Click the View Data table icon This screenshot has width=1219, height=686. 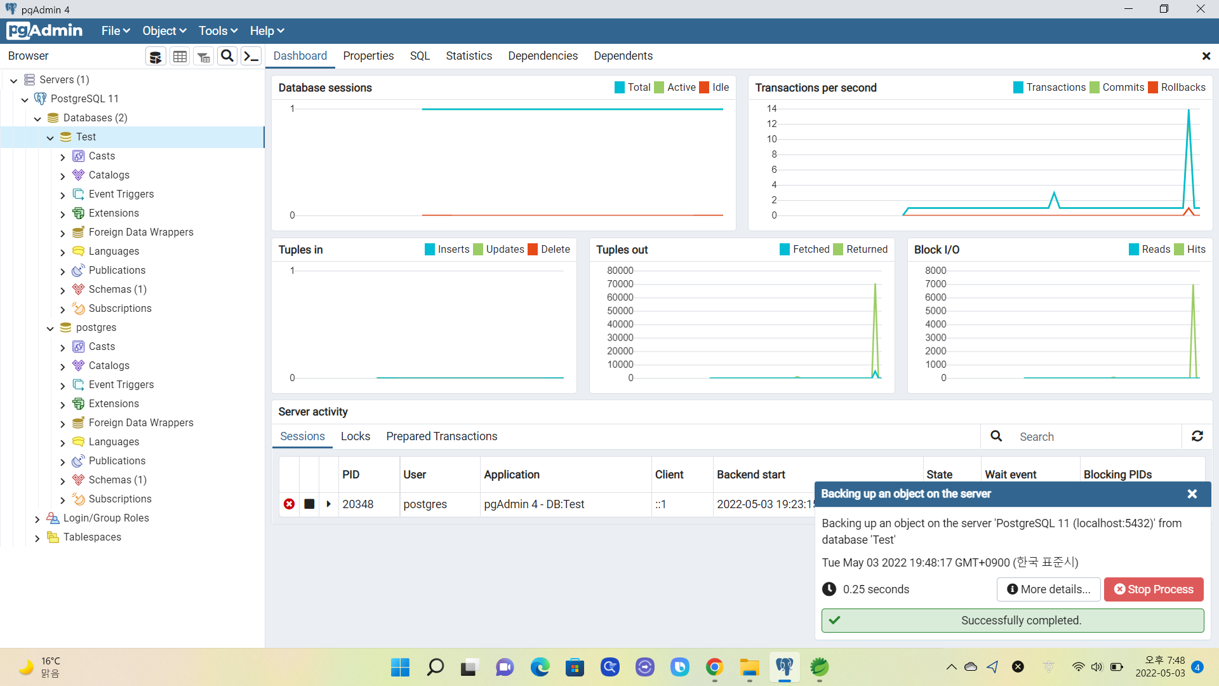click(180, 57)
